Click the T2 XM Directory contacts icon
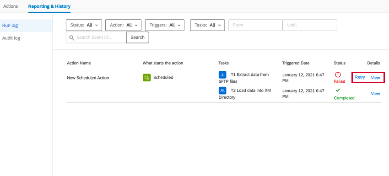Image resolution: width=389 pixels, height=176 pixels. point(222,91)
